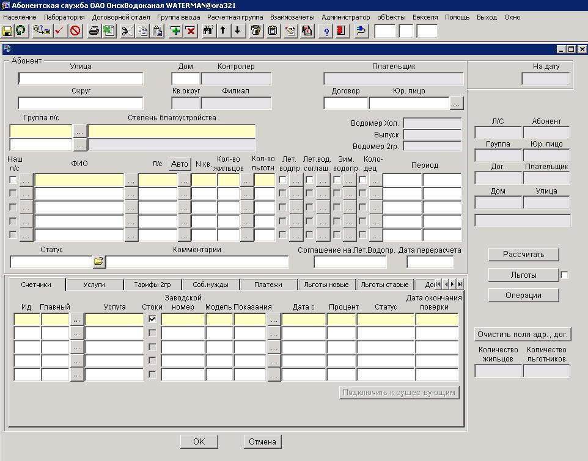This screenshot has width=588, height=461.
Task: Click the binoculars search icon
Action: [208, 31]
